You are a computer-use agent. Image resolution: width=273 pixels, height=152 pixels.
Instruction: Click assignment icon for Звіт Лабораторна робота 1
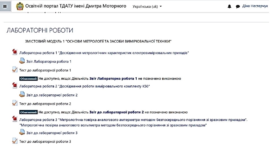pyautogui.click(x=22, y=61)
